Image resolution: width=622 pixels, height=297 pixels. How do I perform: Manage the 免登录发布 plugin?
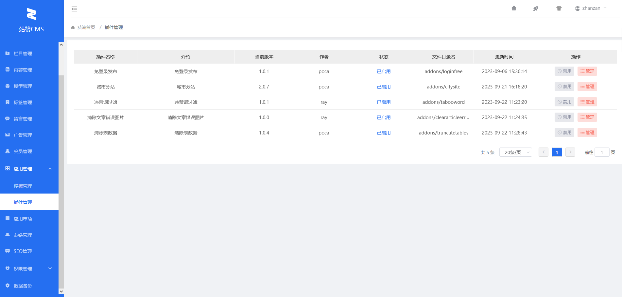(x=587, y=71)
